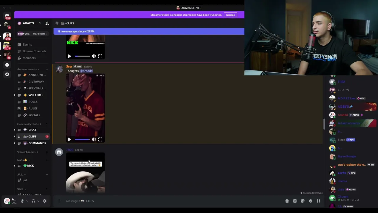378x213 pixels.
Task: Open the Apps icon in message bar
Action: [x=318, y=201]
